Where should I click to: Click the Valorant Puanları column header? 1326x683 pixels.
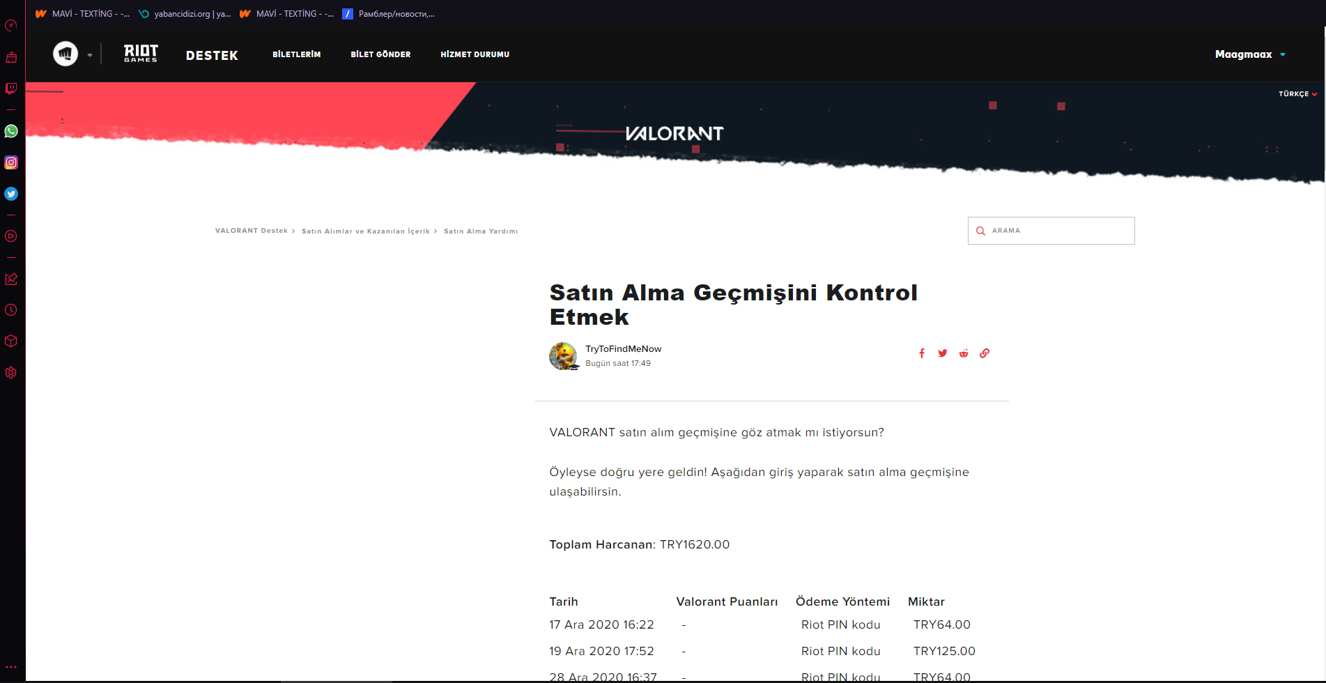727,601
